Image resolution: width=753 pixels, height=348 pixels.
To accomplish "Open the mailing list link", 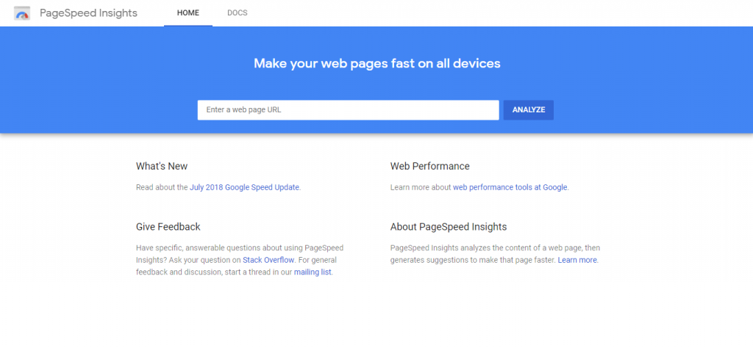I will coord(313,272).
